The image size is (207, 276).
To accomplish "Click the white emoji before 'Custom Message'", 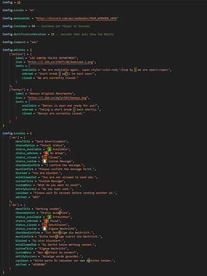I will click(x=45, y=161).
